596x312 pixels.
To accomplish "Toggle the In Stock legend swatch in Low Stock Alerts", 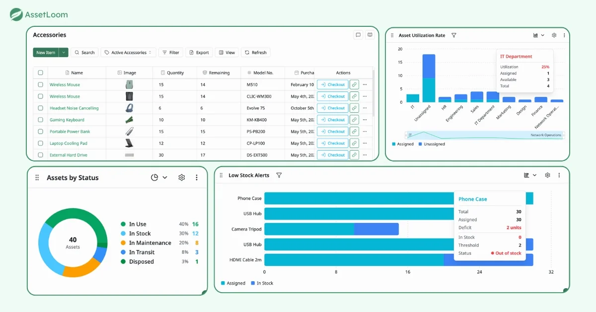I will [253, 283].
